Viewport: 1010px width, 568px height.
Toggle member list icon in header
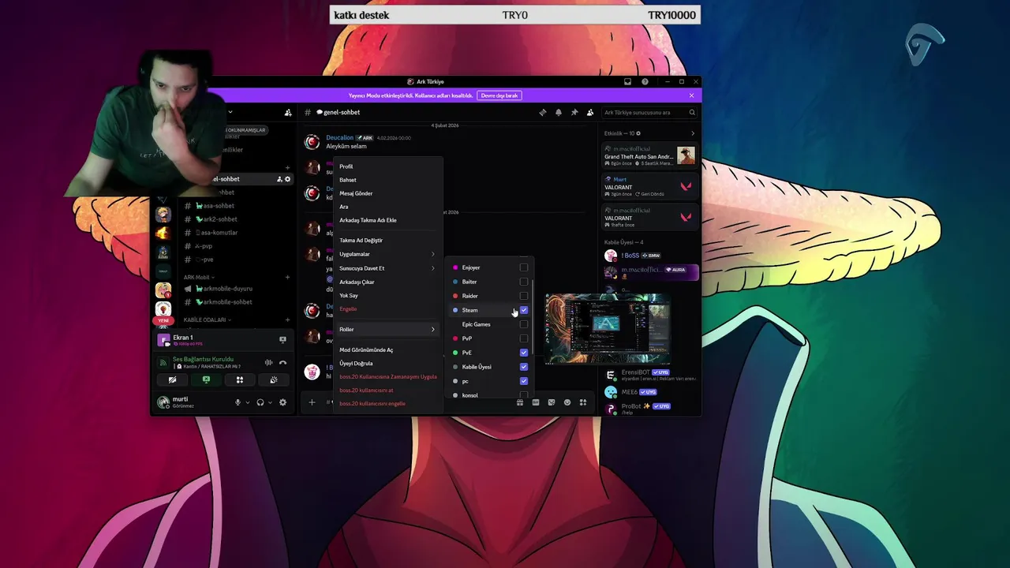pos(590,113)
